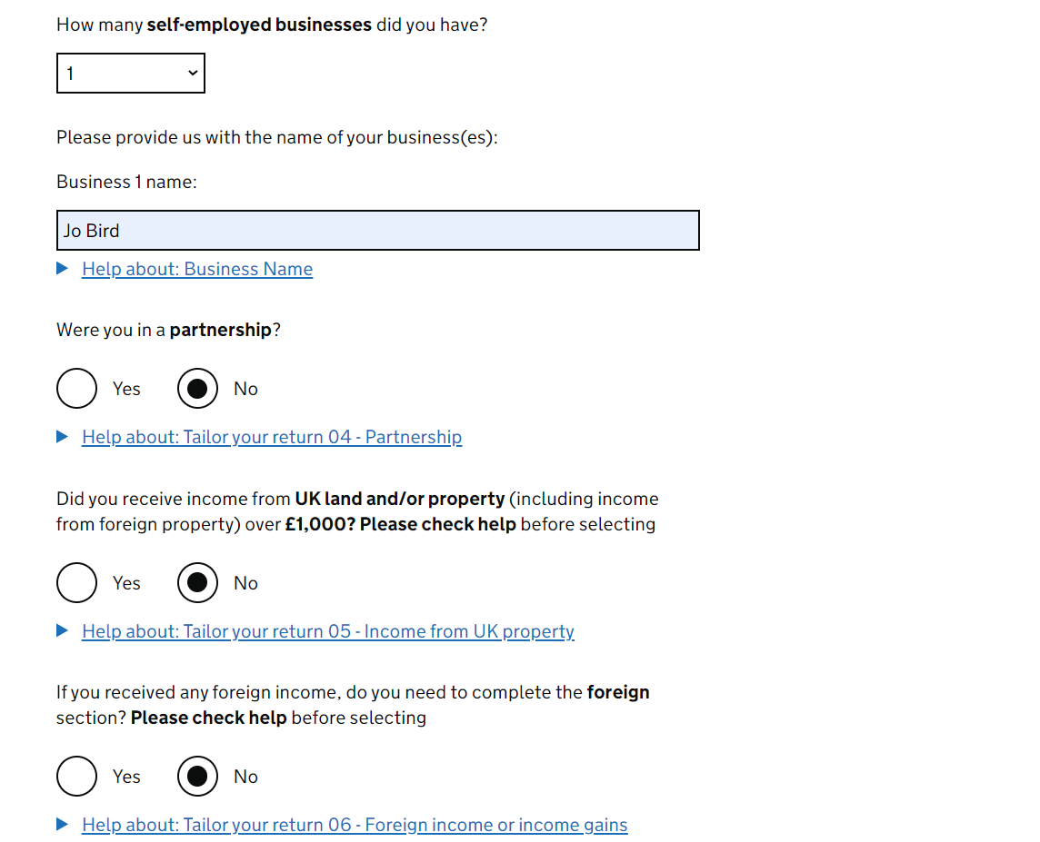Click the dropdown chevron next to 1
The image size is (1040, 842).
tap(193, 73)
